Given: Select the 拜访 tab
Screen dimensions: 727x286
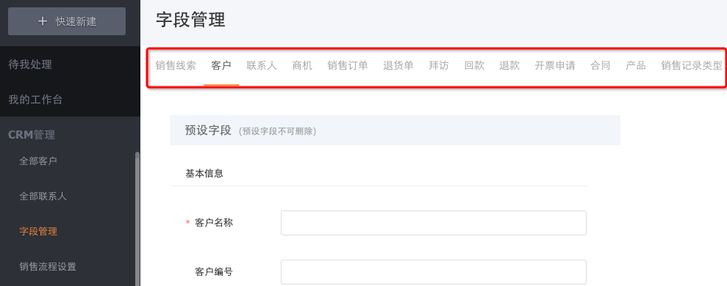Looking at the screenshot, I should (439, 66).
